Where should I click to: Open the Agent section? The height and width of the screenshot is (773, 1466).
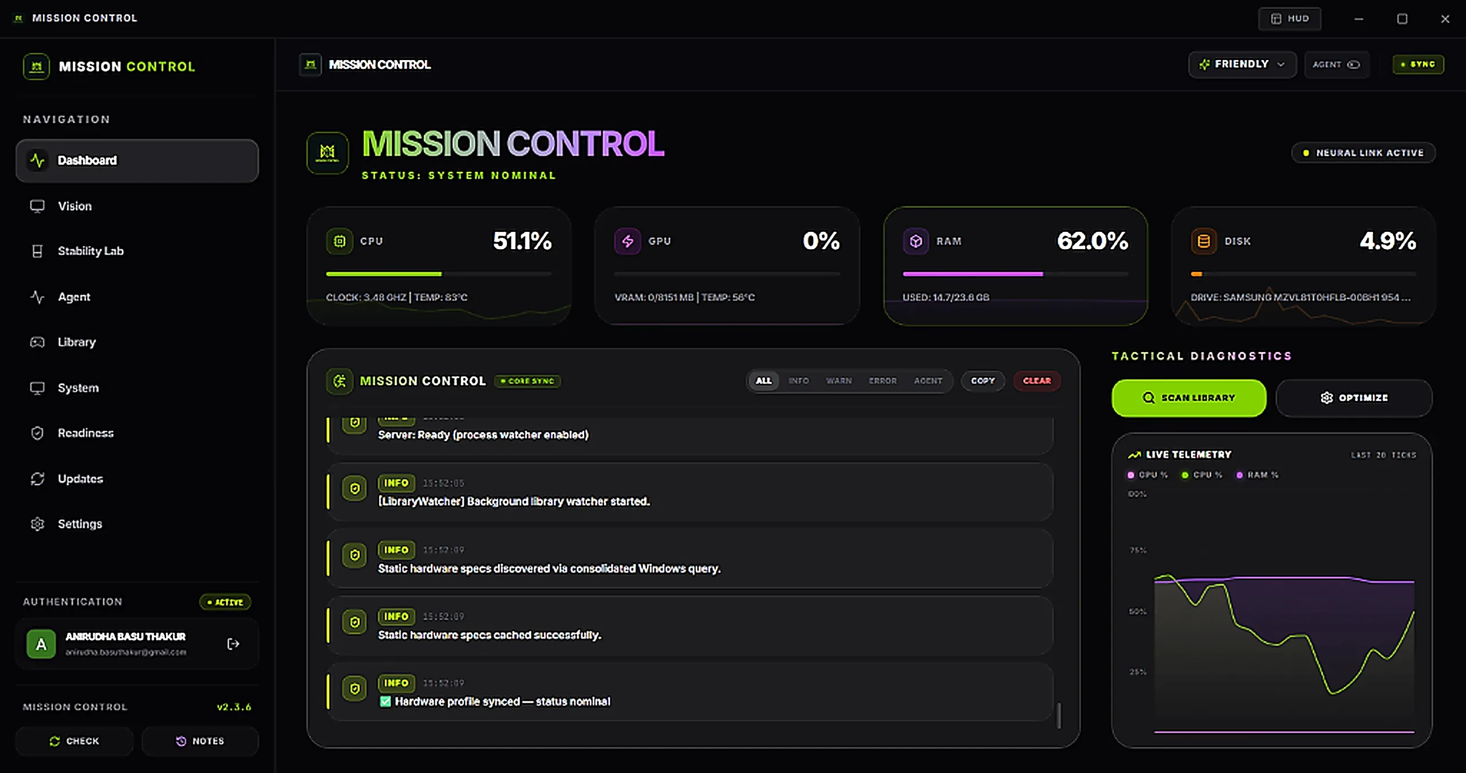tap(137, 297)
